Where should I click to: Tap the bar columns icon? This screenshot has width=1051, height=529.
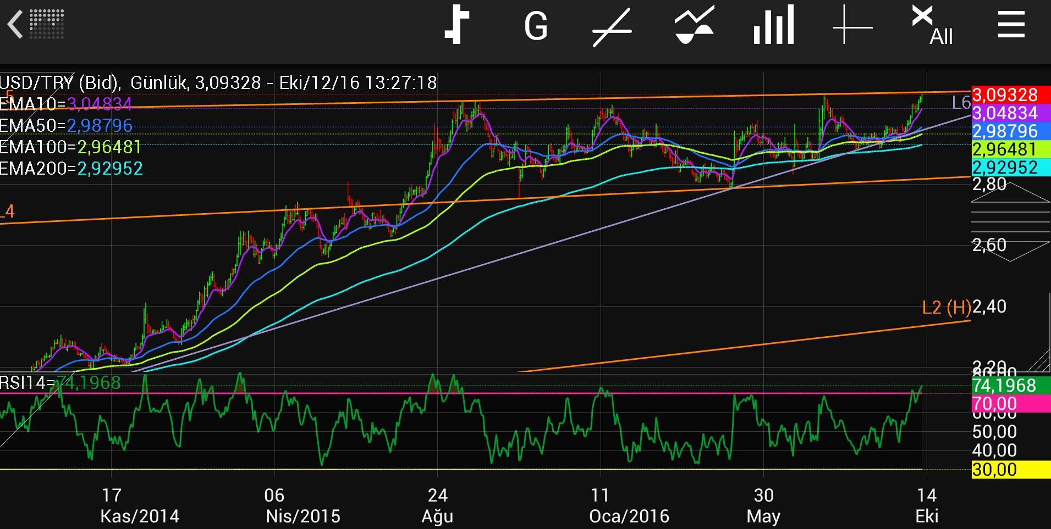(x=773, y=25)
